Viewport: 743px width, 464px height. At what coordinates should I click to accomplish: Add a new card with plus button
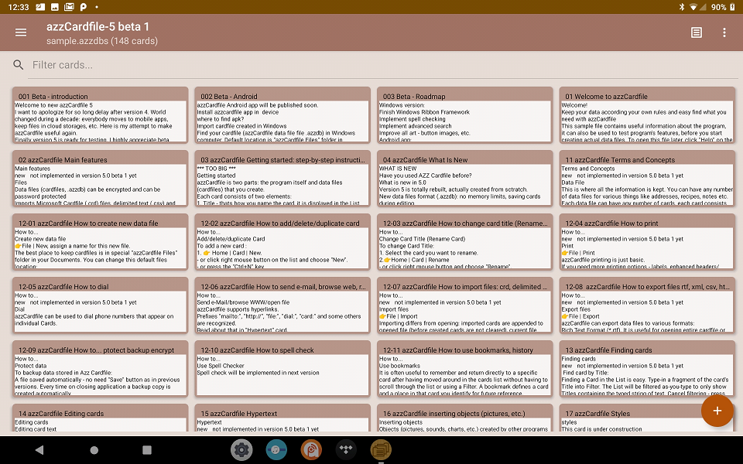tap(717, 411)
